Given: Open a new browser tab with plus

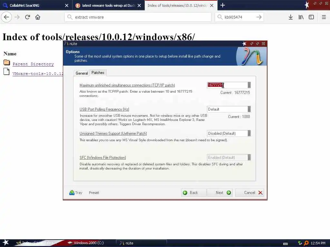Looking at the screenshot, I should [223, 5].
